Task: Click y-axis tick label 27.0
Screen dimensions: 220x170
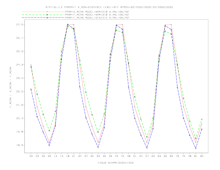Action: tap(19, 24)
